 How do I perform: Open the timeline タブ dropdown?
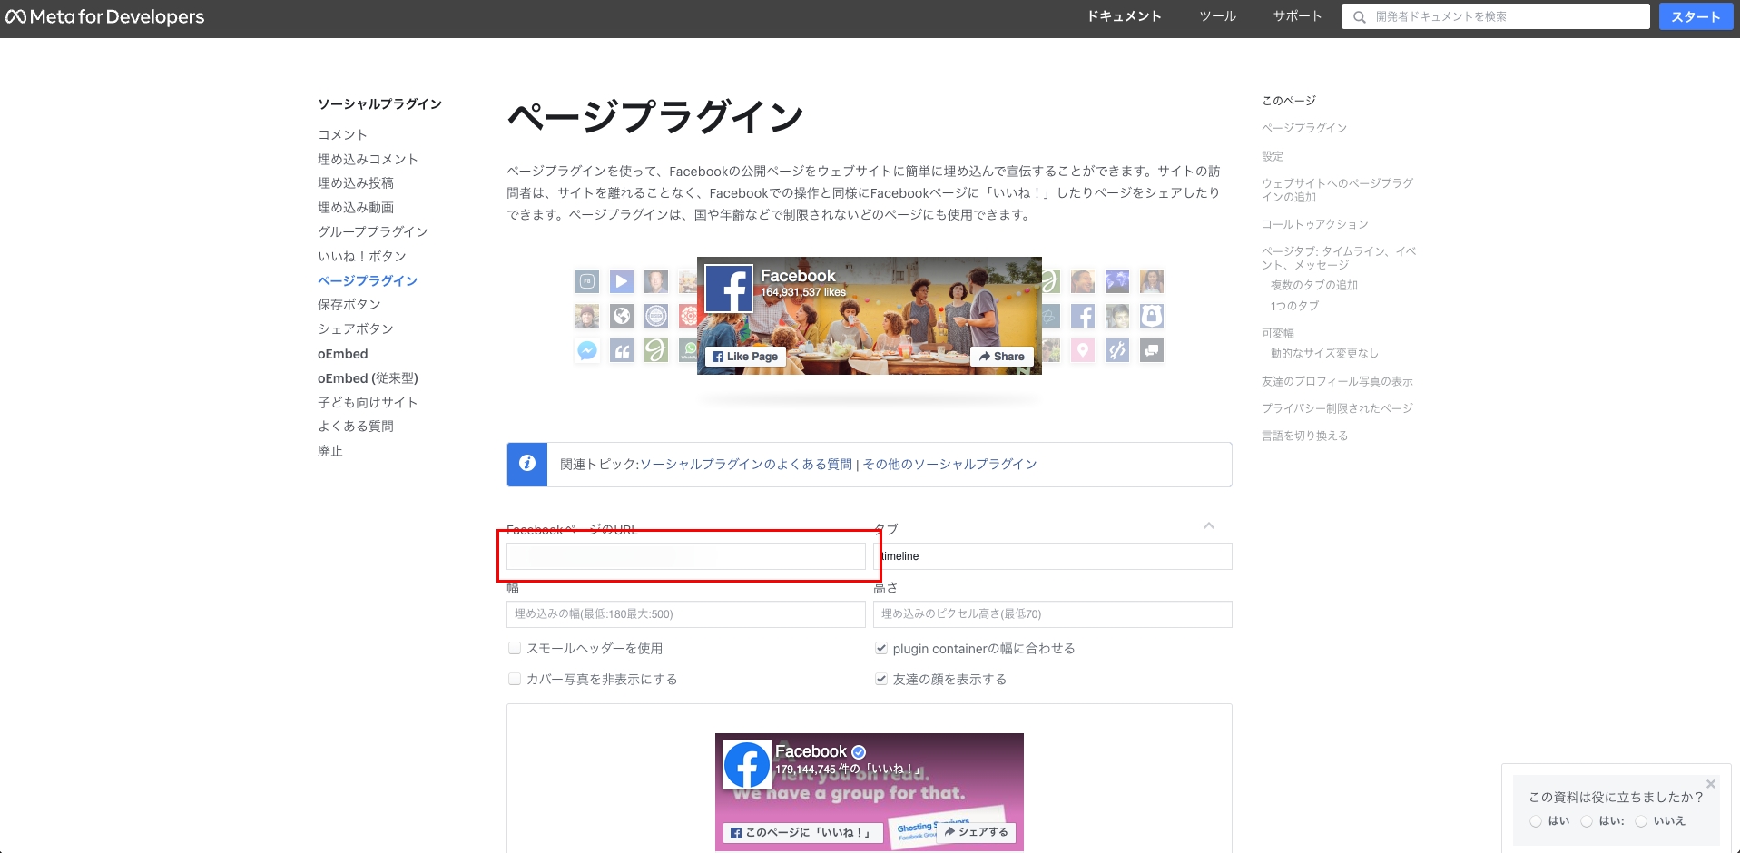[x=1050, y=556]
